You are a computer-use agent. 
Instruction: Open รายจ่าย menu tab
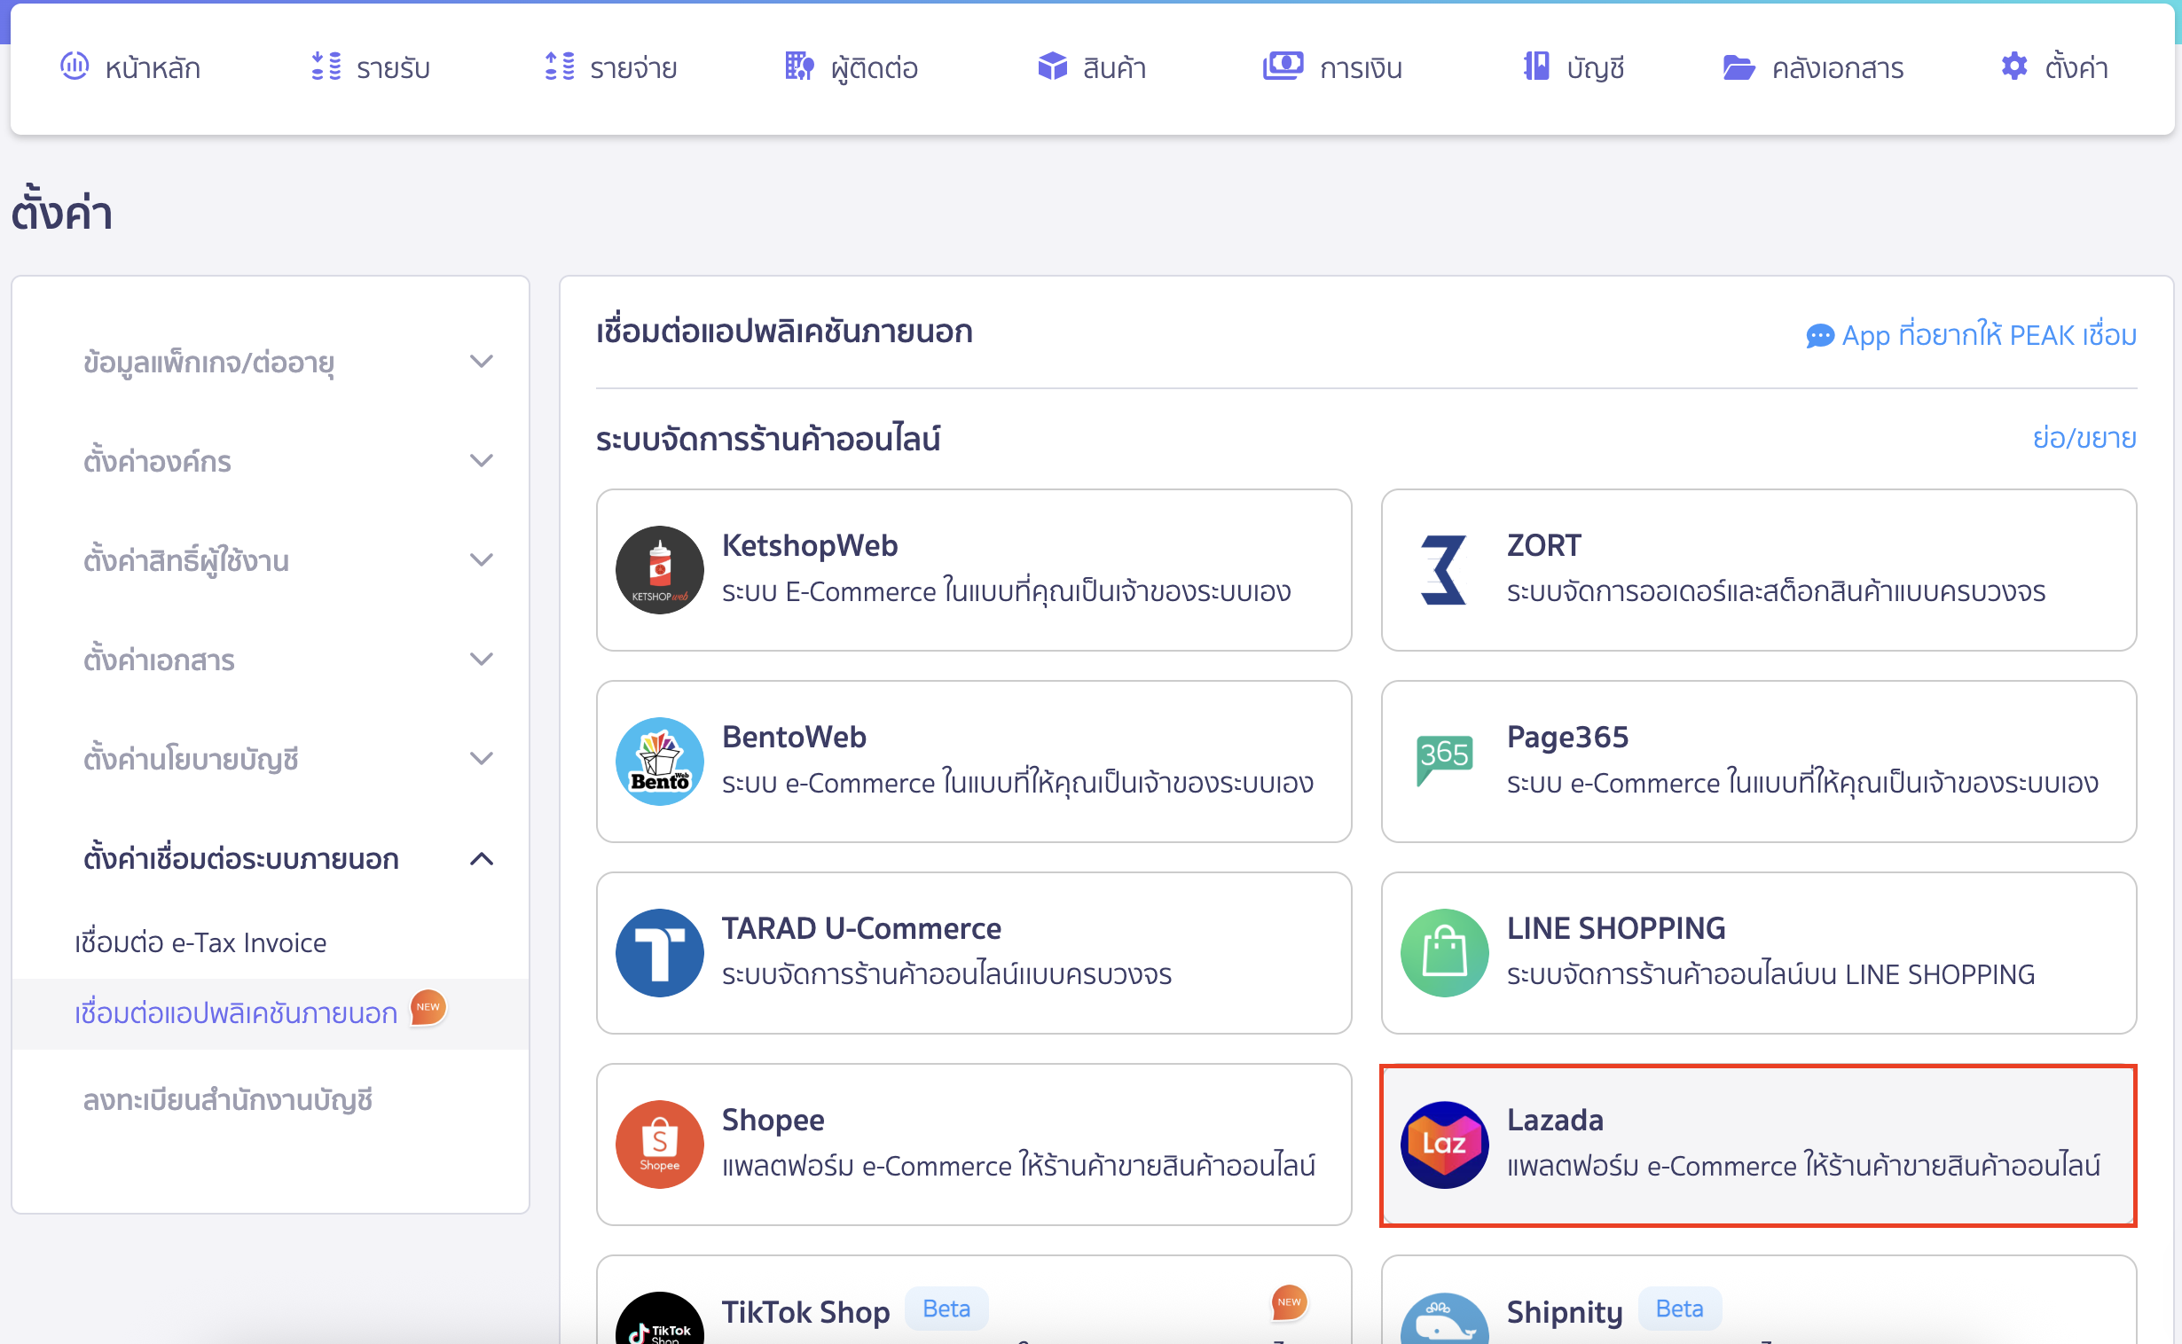tap(611, 67)
